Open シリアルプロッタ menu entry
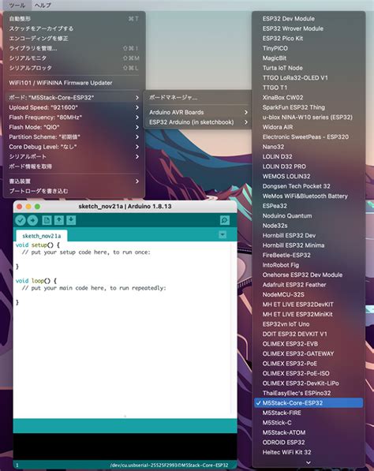Image resolution: width=374 pixels, height=471 pixels. coord(74,68)
